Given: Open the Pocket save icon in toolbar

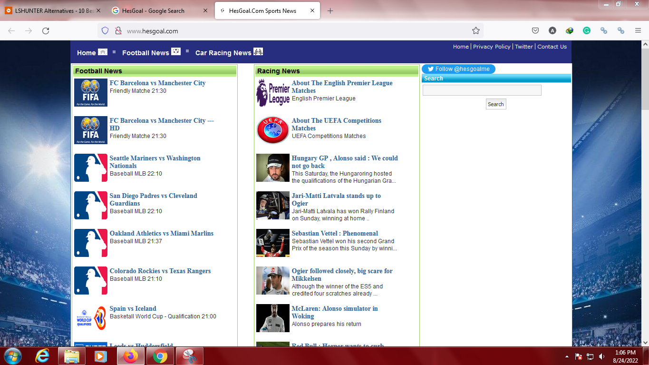Looking at the screenshot, I should pyautogui.click(x=535, y=30).
